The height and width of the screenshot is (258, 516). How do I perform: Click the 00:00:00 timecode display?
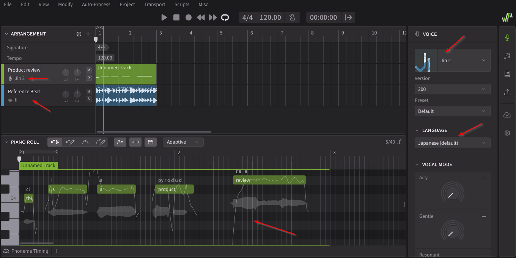(323, 17)
